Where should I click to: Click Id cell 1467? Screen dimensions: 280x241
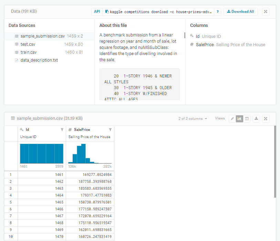coord(59,216)
